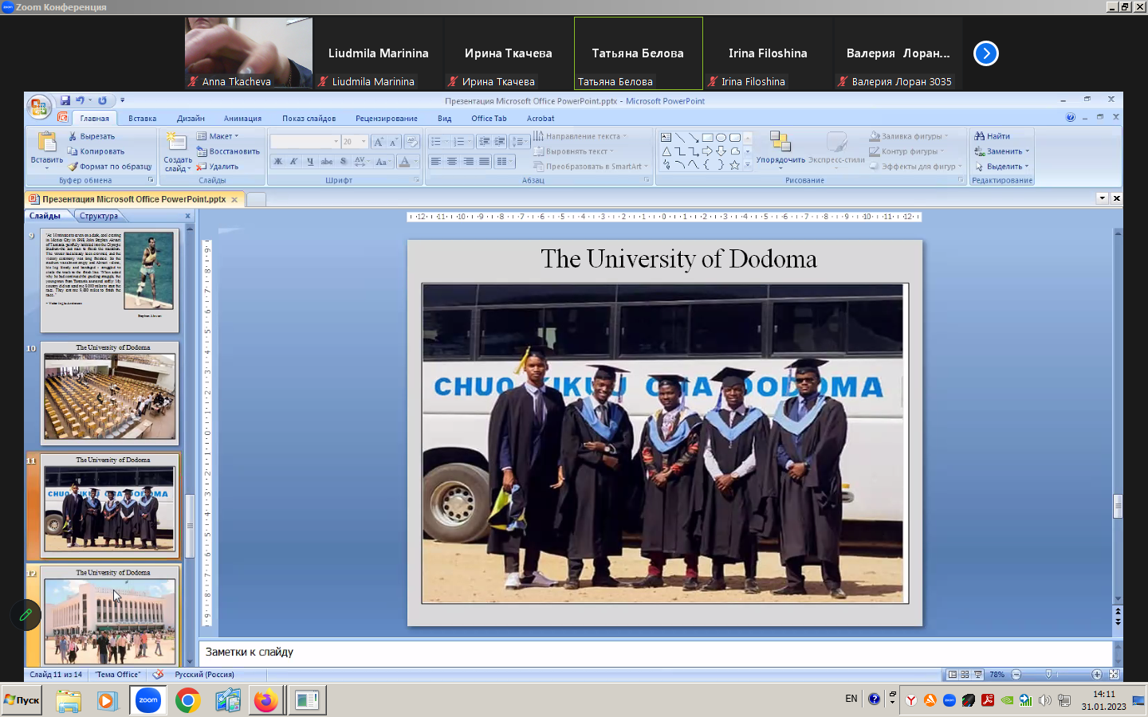1148x717 pixels.
Task: Fit slide to current window icon
Action: 1114,675
